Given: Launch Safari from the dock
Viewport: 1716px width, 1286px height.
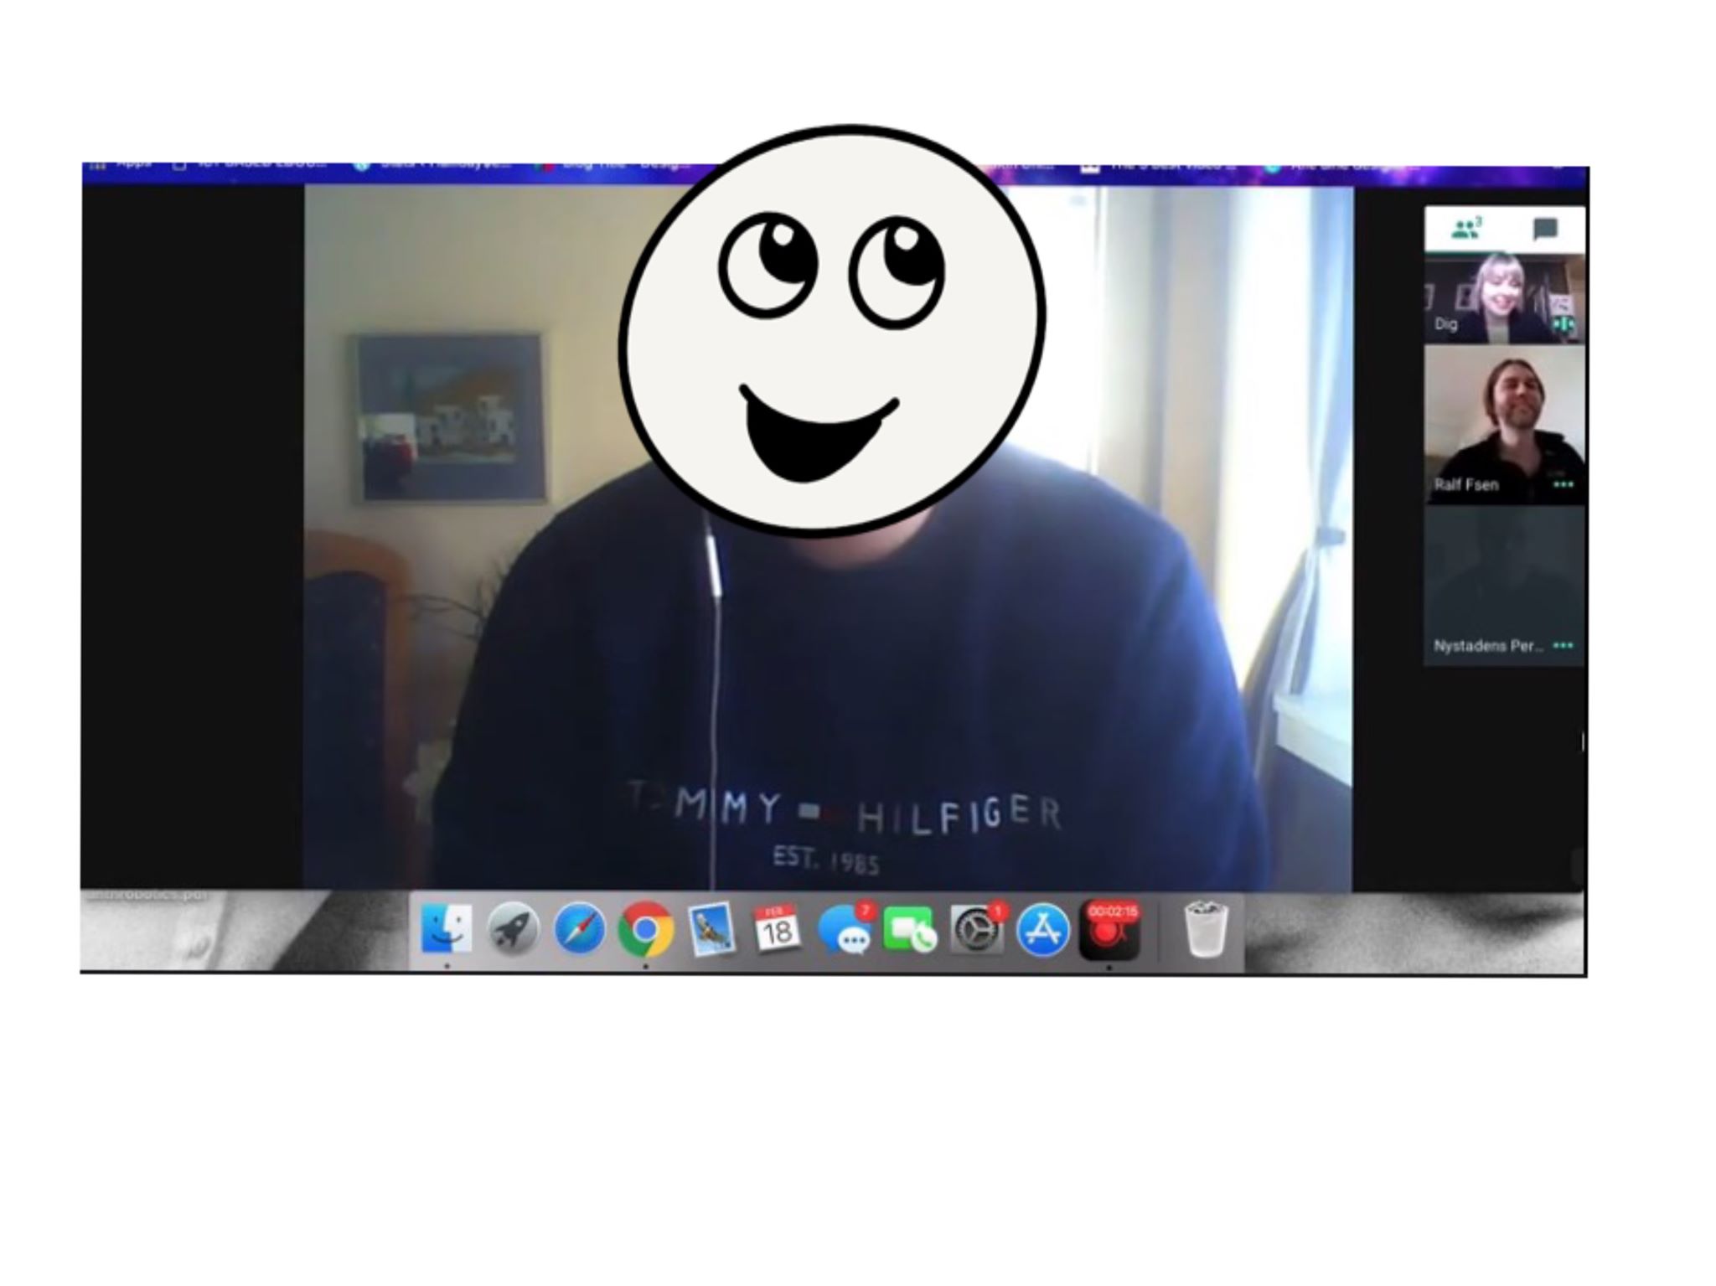Looking at the screenshot, I should click(579, 928).
